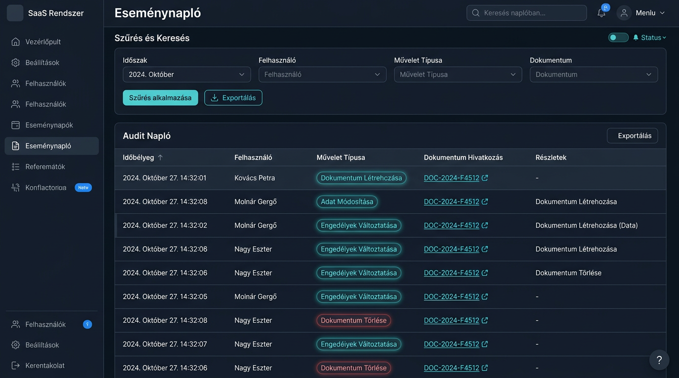Click the sort arrow next to Időbélyeg

160,157
